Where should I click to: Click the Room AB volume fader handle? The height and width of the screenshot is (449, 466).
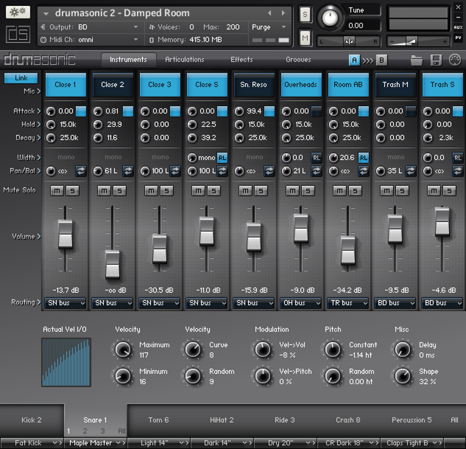[x=348, y=250]
